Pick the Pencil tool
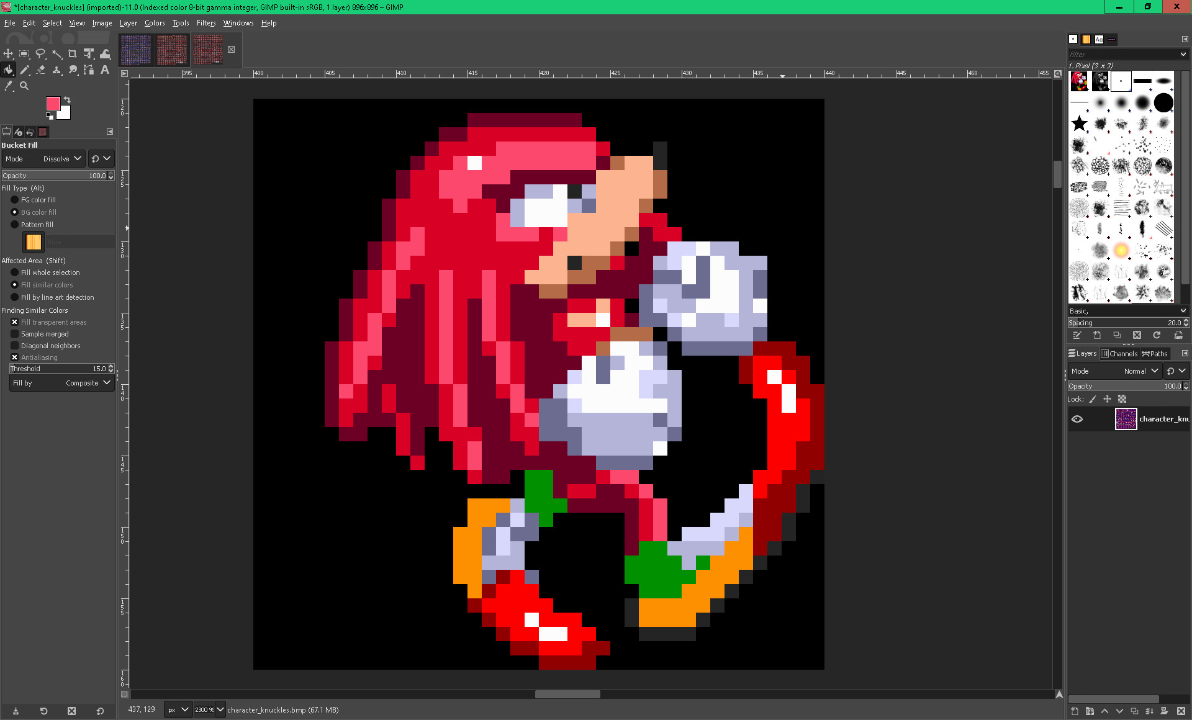The image size is (1192, 720). (25, 70)
